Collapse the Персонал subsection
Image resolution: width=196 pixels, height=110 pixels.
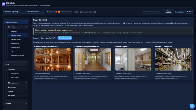click(17, 69)
